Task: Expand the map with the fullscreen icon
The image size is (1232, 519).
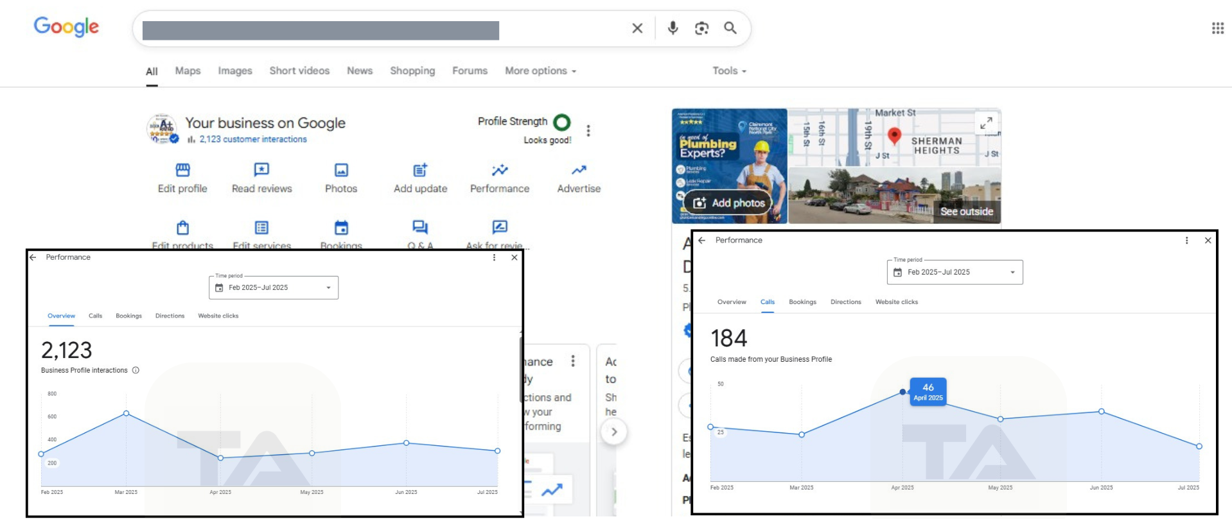Action: pos(986,123)
